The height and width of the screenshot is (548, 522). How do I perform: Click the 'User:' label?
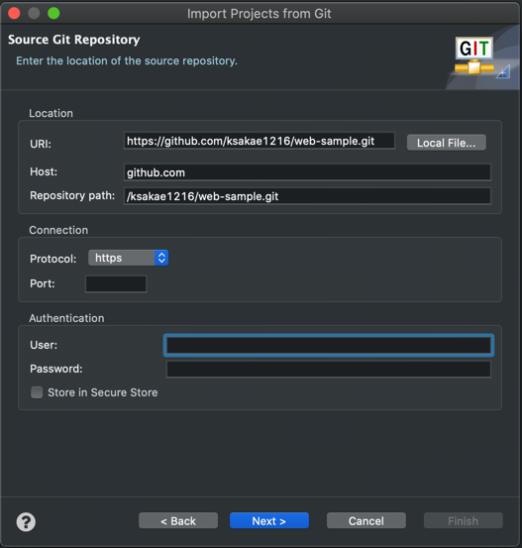pyautogui.click(x=44, y=345)
